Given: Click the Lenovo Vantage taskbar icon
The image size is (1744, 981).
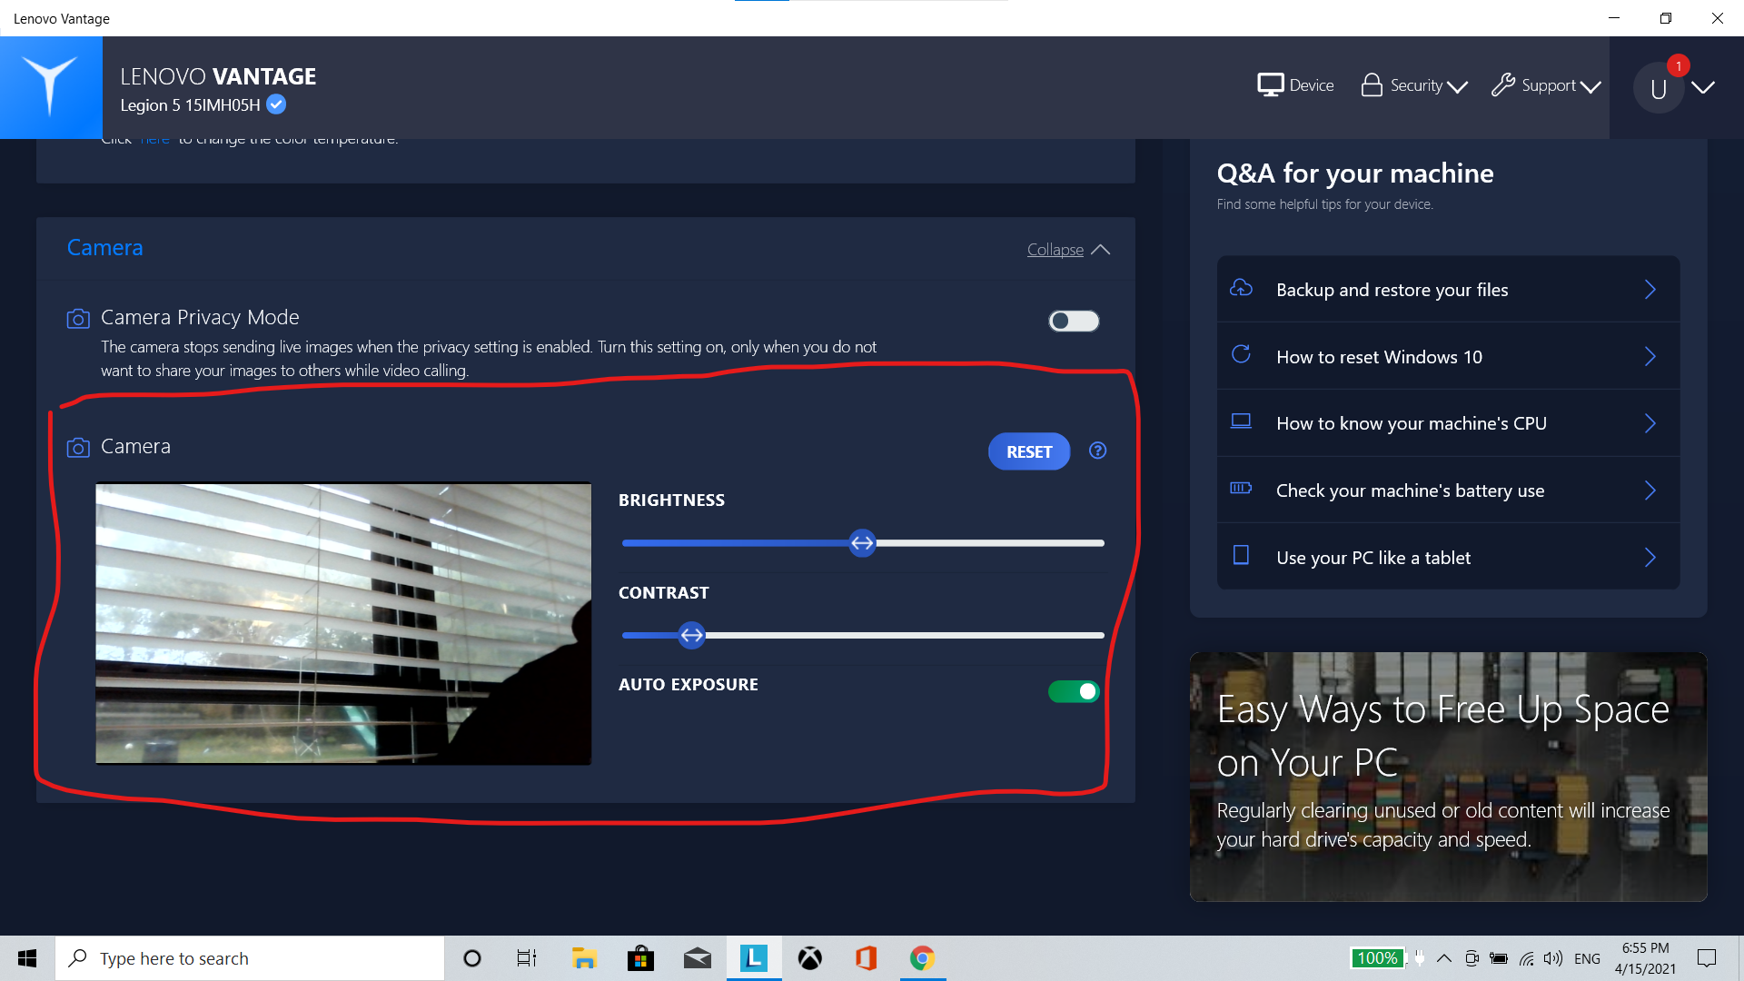Looking at the screenshot, I should [754, 958].
